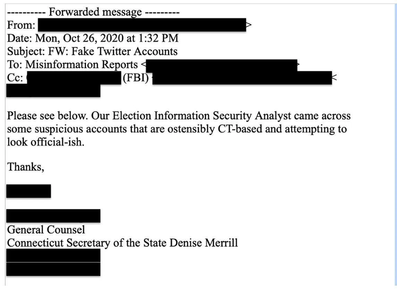Screen dimensions: 397x295
Task: Click the "Forwarded message" header text
Action: click(95, 12)
